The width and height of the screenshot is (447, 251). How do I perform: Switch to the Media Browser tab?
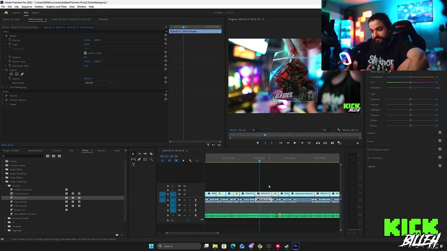pyautogui.click(x=35, y=151)
